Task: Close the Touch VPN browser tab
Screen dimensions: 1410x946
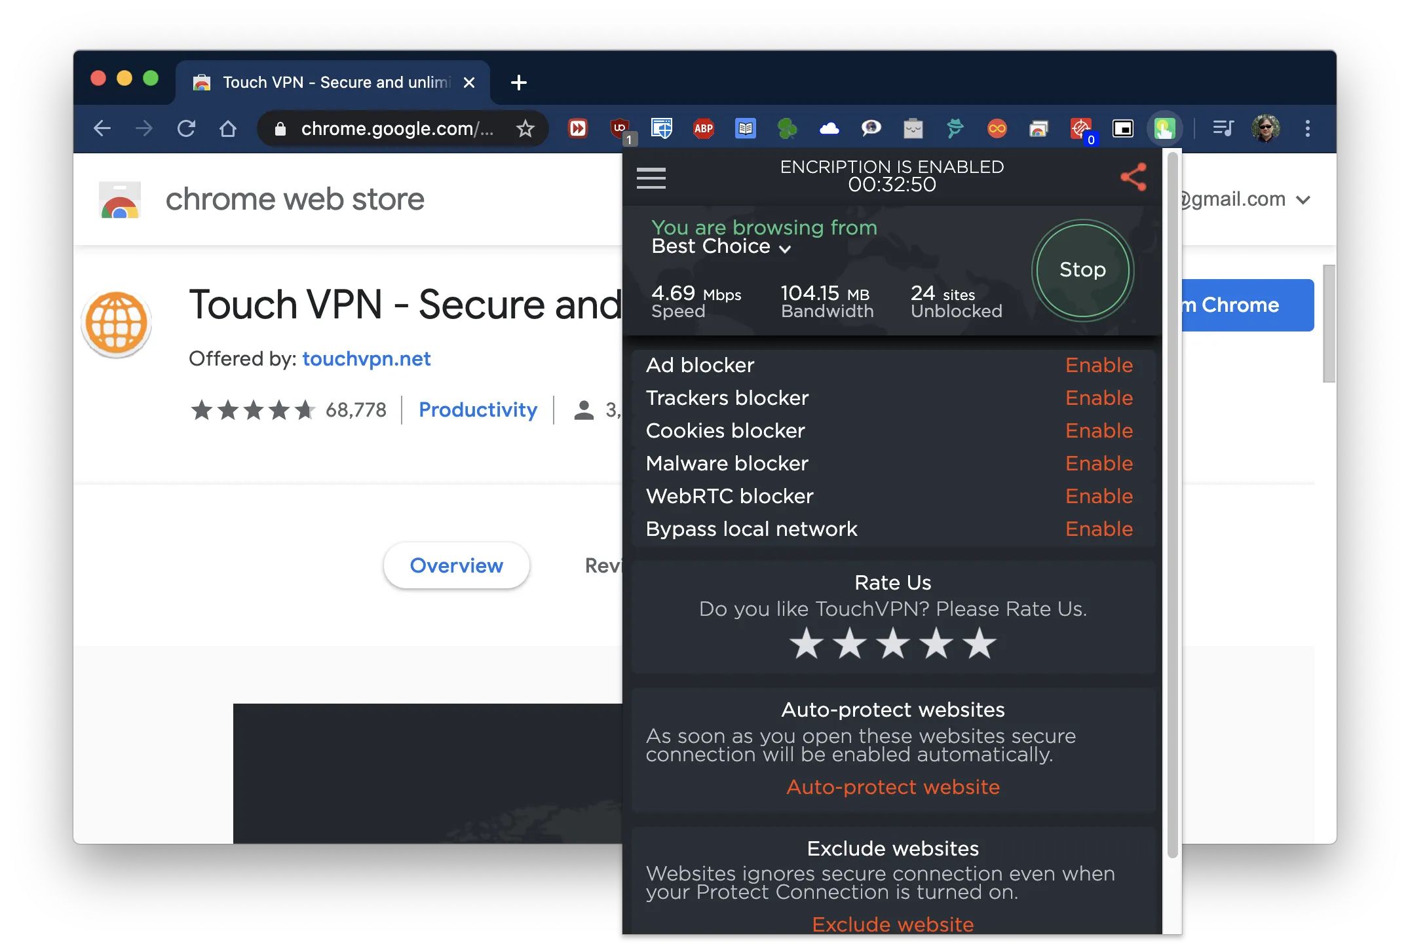Action: coord(468,83)
